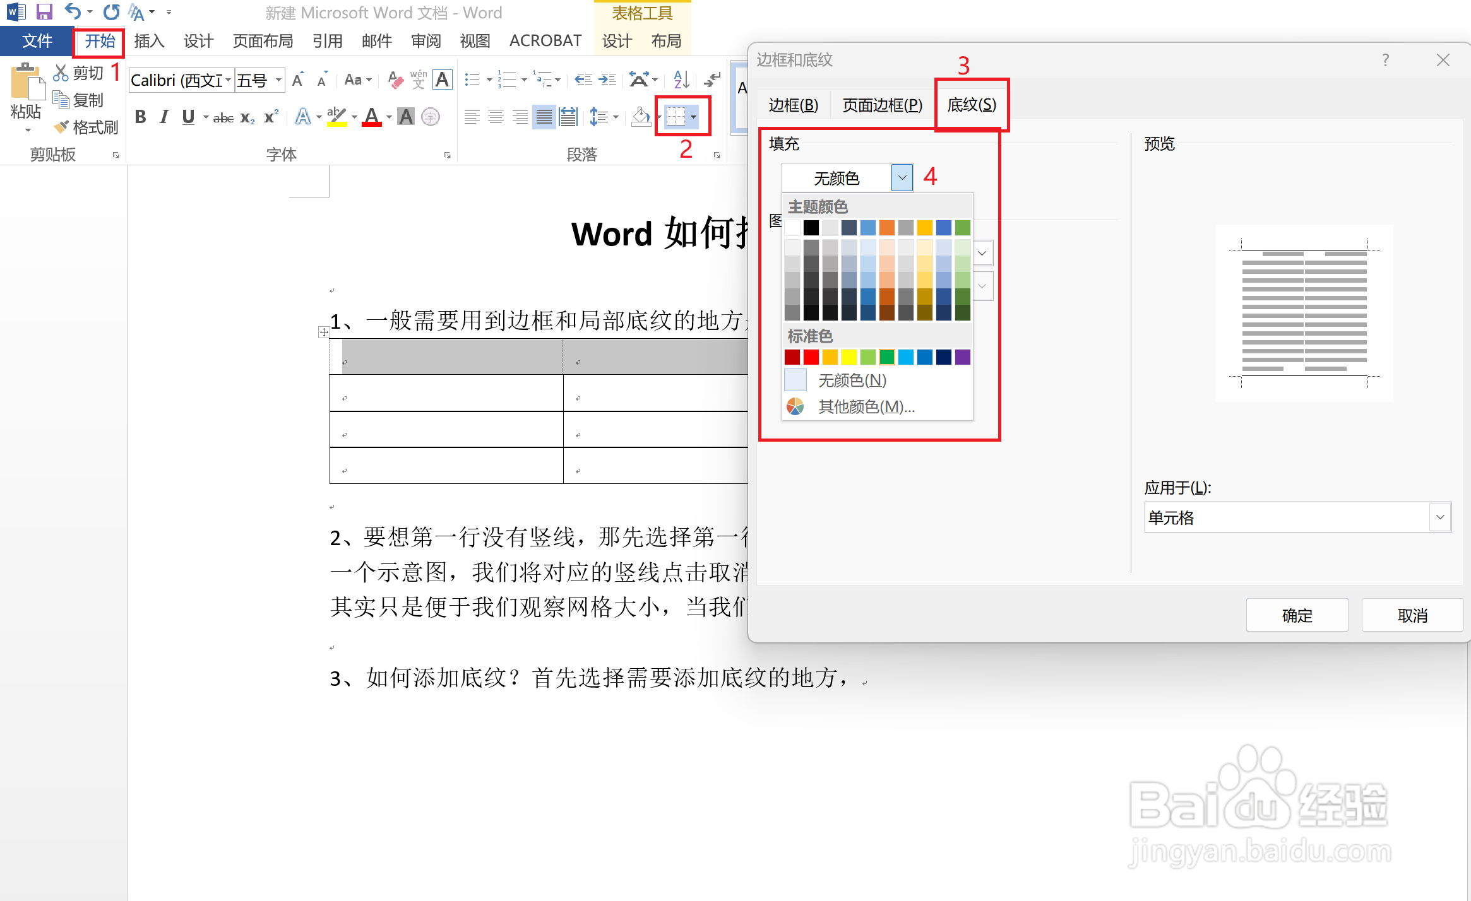The height and width of the screenshot is (901, 1471).
Task: Click the Copy (复制) icon
Action: (x=61, y=99)
